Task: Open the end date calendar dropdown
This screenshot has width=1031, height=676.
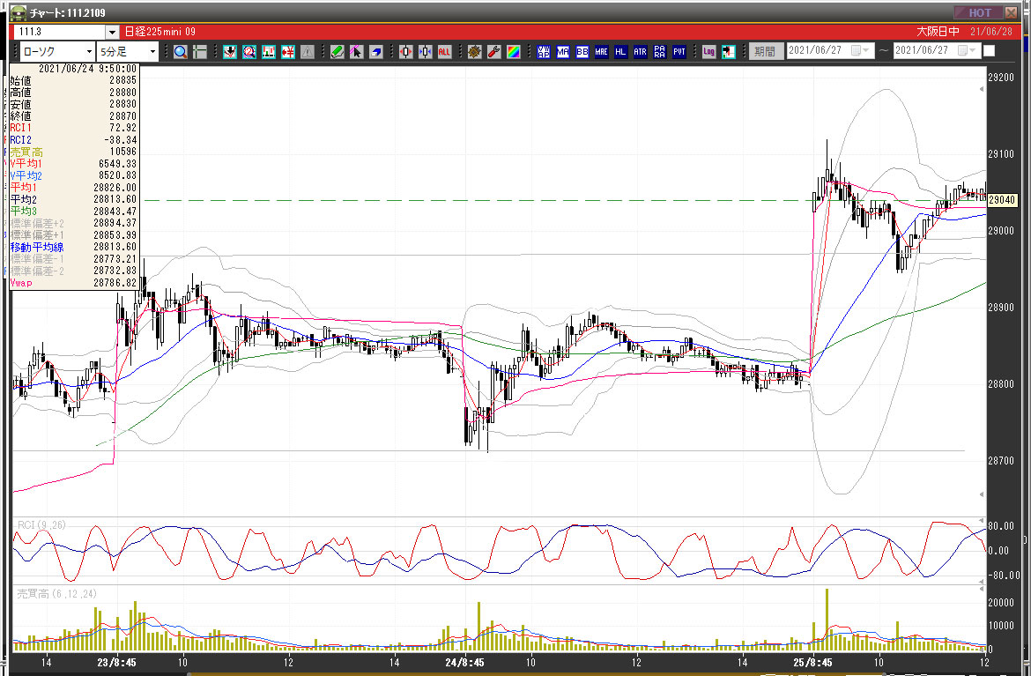Action: point(967,50)
